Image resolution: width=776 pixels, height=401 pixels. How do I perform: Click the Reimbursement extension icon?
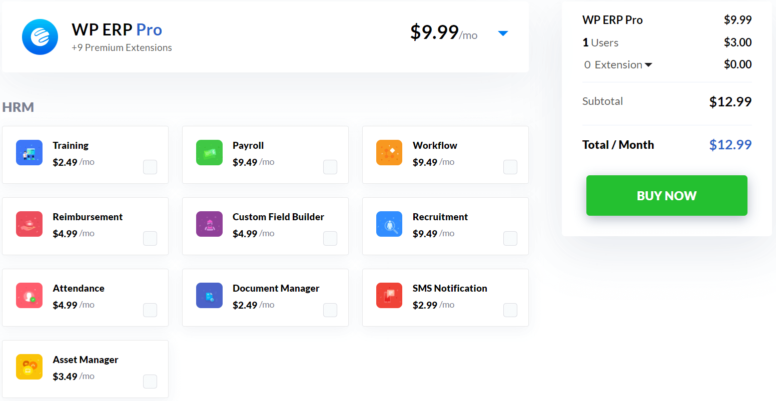click(x=29, y=224)
